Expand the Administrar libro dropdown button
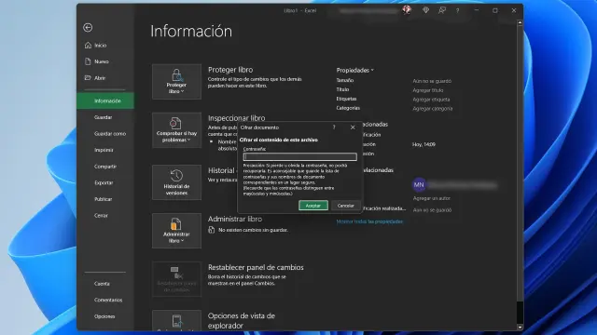597x335 pixels. [x=176, y=231]
